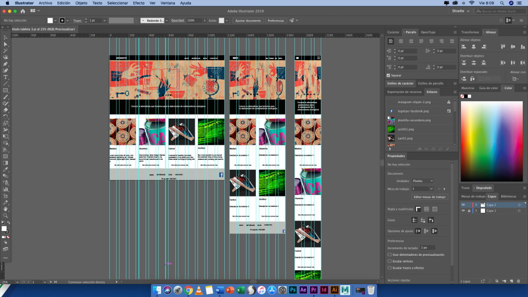
Task: Select the Type (T) tool
Action: tap(6, 77)
